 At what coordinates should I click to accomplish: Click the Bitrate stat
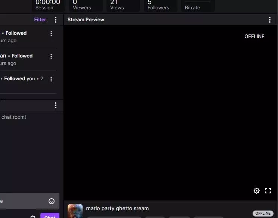tap(198, 5)
